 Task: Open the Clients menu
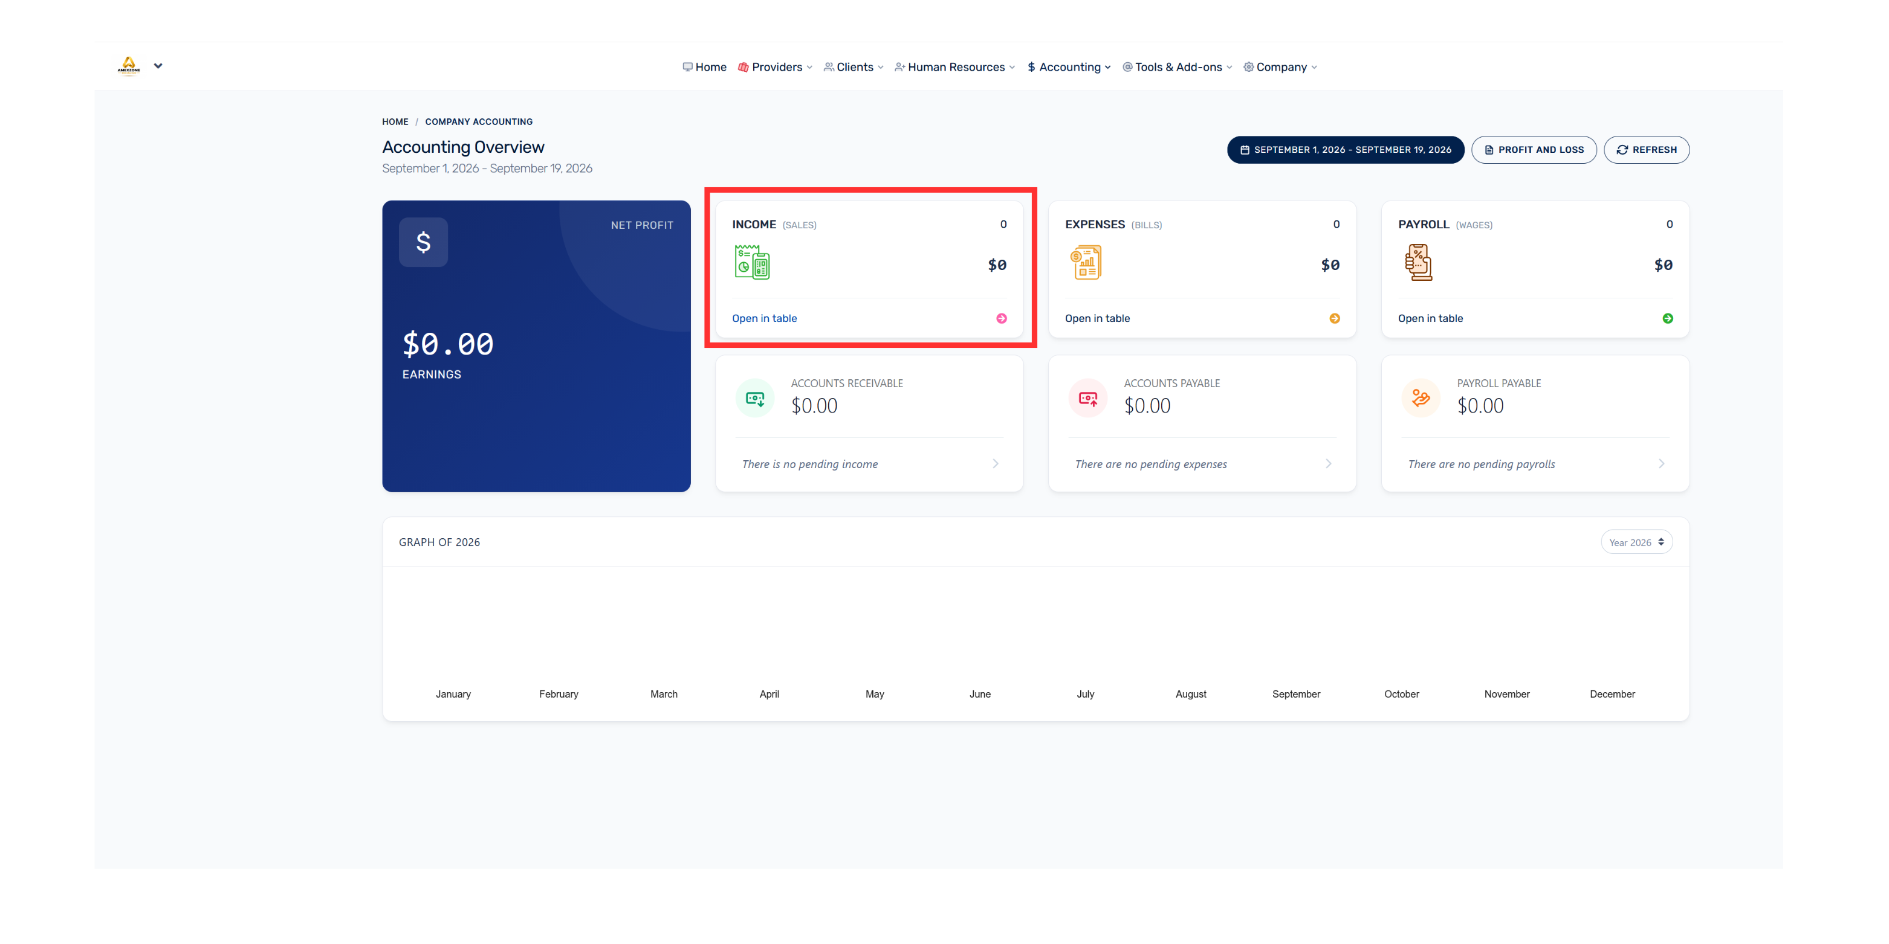point(854,66)
